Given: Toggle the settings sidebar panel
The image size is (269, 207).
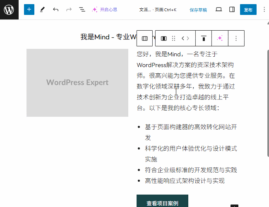Looking at the screenshot, I should (232, 10).
